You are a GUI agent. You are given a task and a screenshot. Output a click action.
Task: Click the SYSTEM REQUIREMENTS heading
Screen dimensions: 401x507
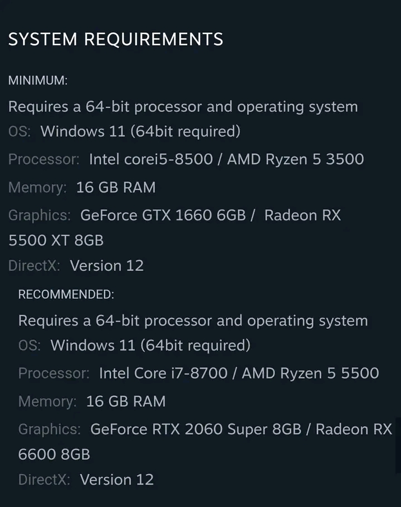click(x=116, y=40)
